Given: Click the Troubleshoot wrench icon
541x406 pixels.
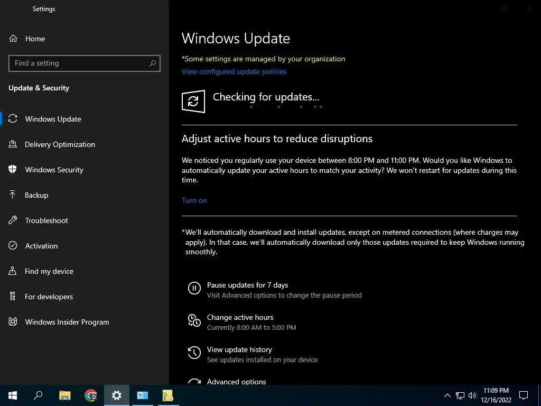Looking at the screenshot, I should 13,220.
